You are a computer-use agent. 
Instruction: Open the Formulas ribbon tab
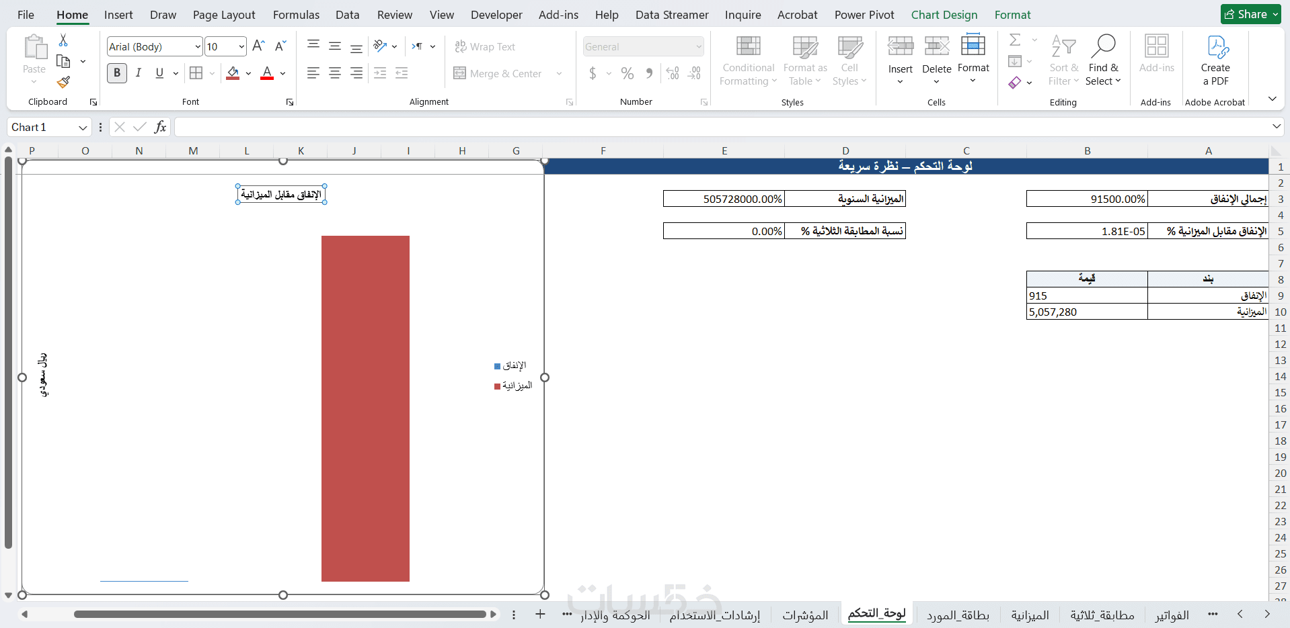[296, 15]
